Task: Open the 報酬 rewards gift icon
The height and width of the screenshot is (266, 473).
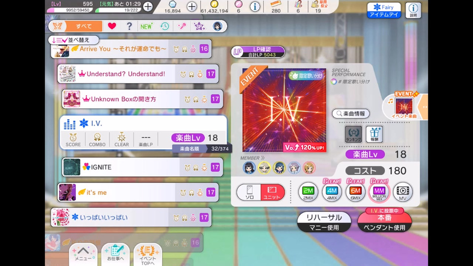Action: tap(374, 134)
